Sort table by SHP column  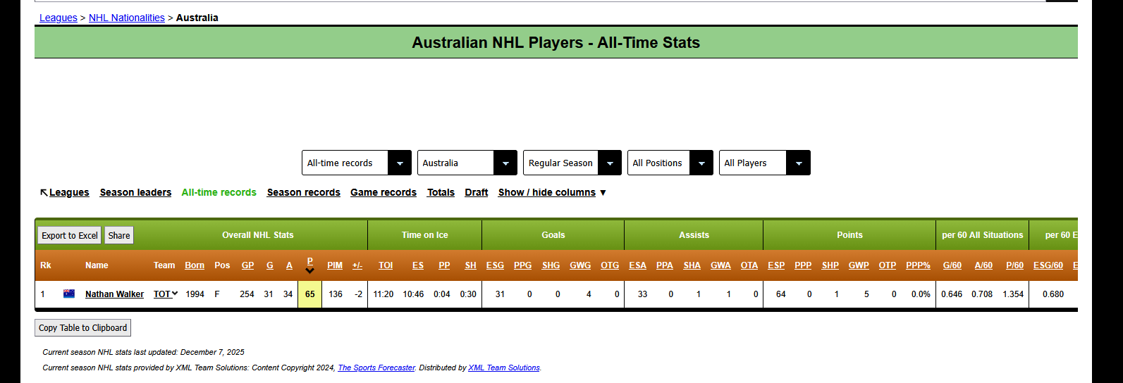pos(830,265)
